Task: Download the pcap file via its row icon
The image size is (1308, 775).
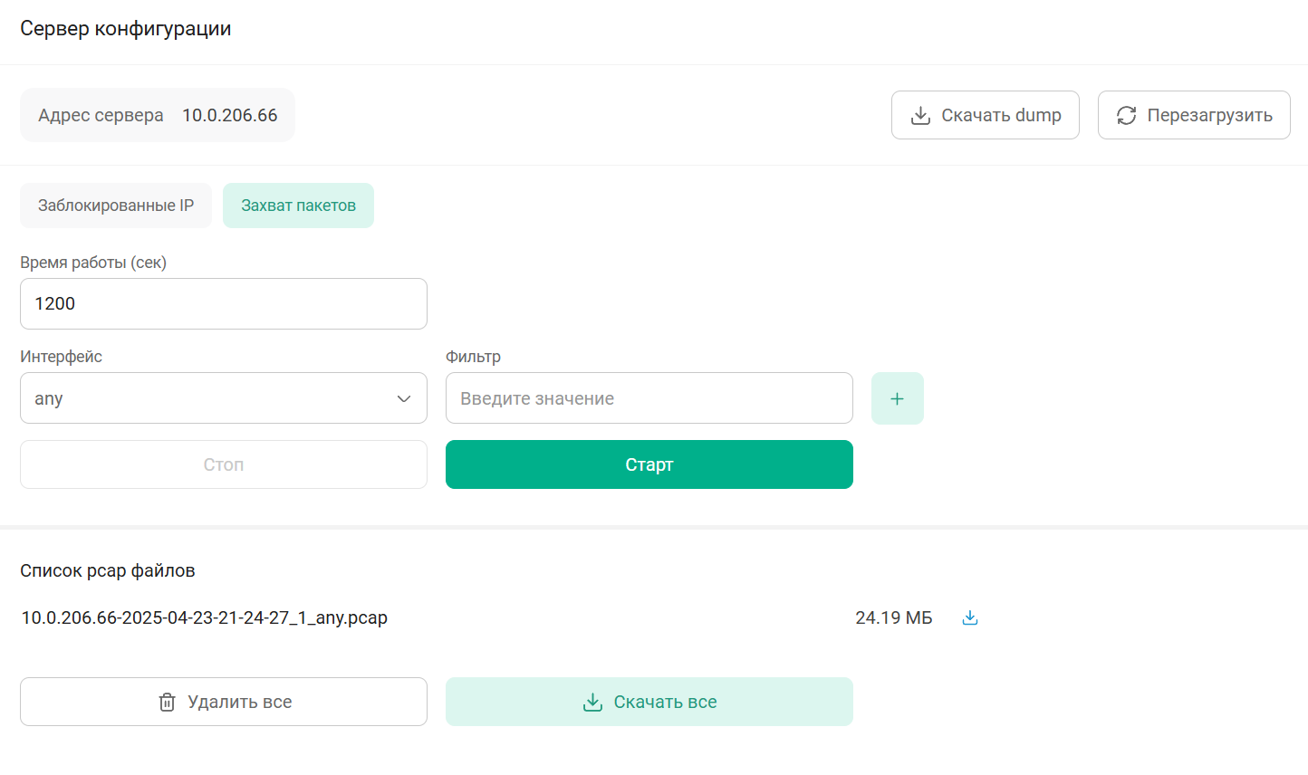Action: pyautogui.click(x=970, y=617)
